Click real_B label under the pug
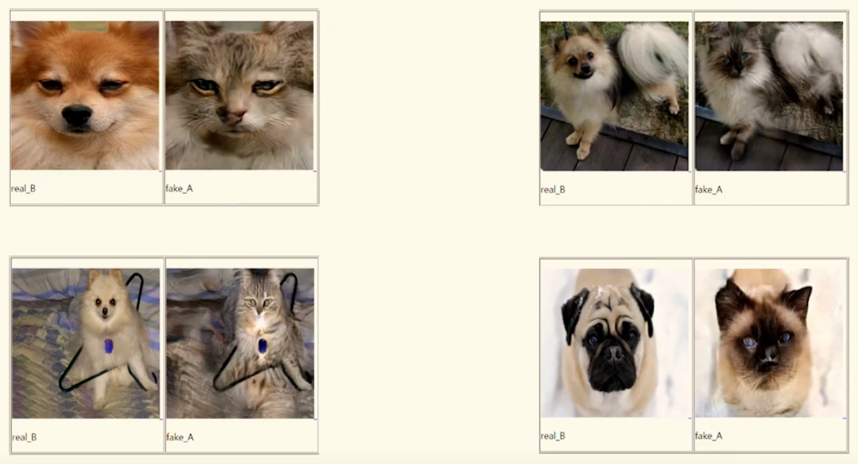The width and height of the screenshot is (858, 464). click(553, 436)
